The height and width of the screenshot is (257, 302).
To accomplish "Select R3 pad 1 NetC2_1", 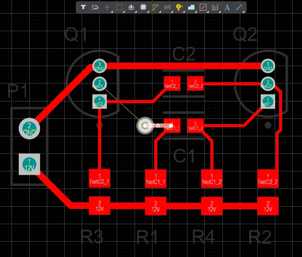I will pyautogui.click(x=100, y=179).
